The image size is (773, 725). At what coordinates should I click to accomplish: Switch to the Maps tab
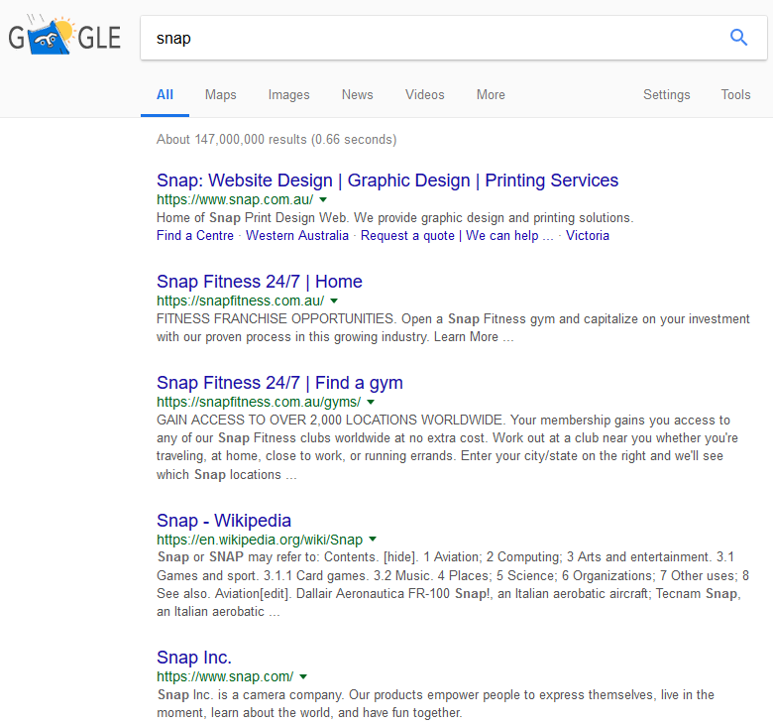(220, 95)
